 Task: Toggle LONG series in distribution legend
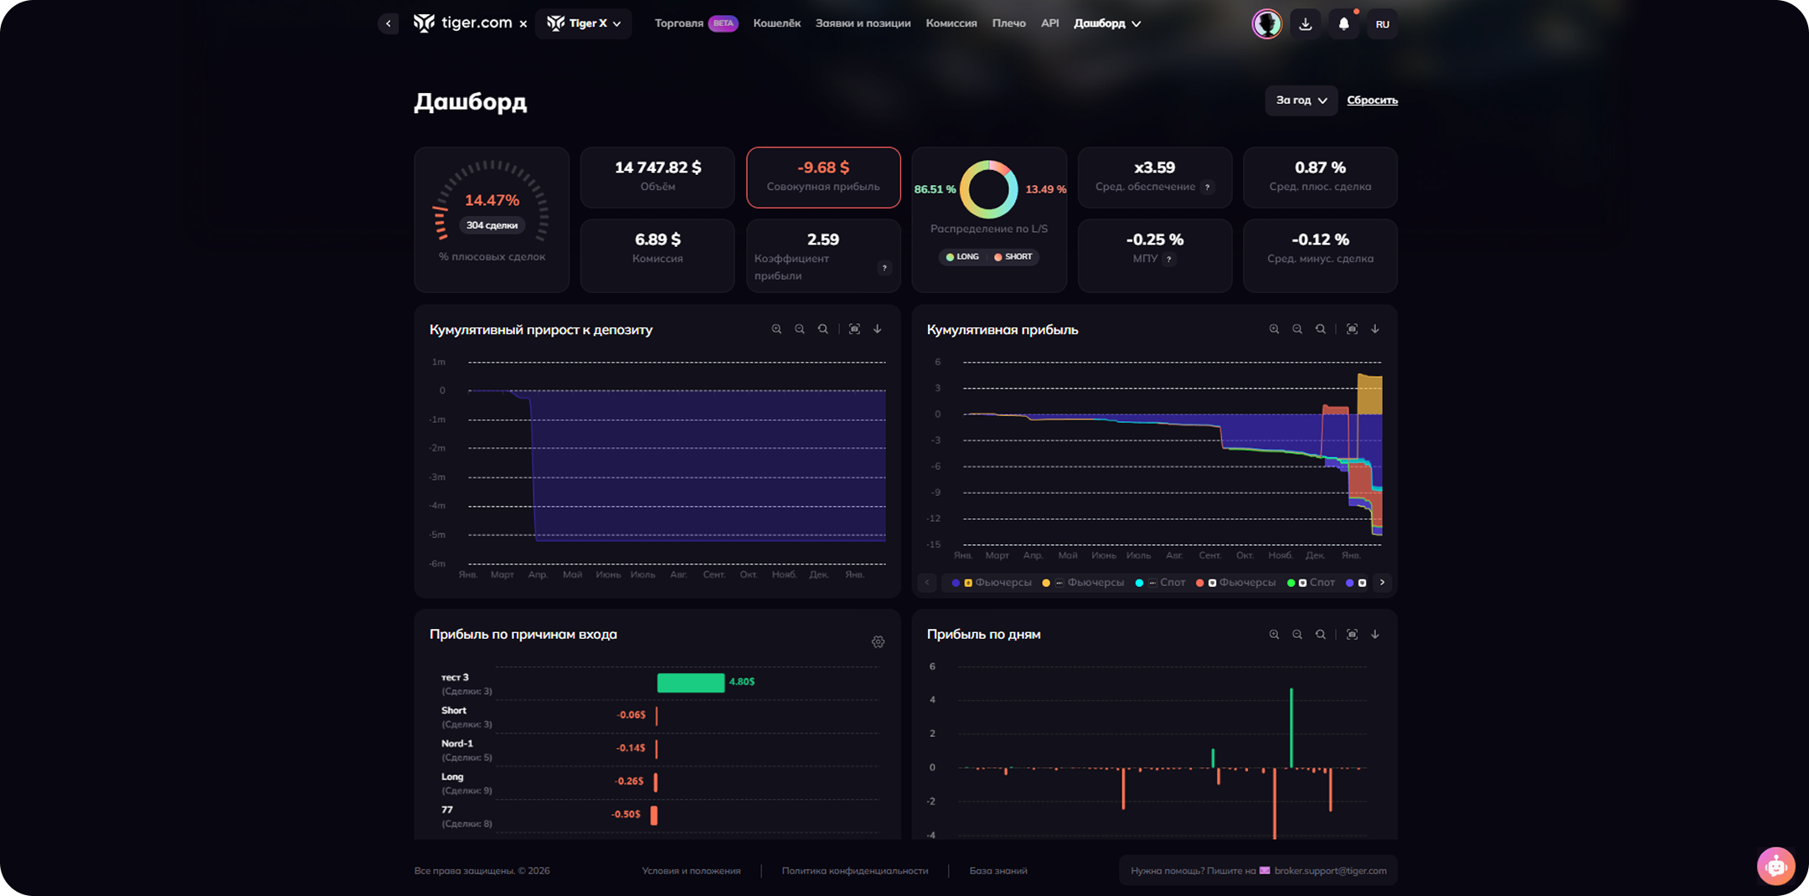coord(962,257)
